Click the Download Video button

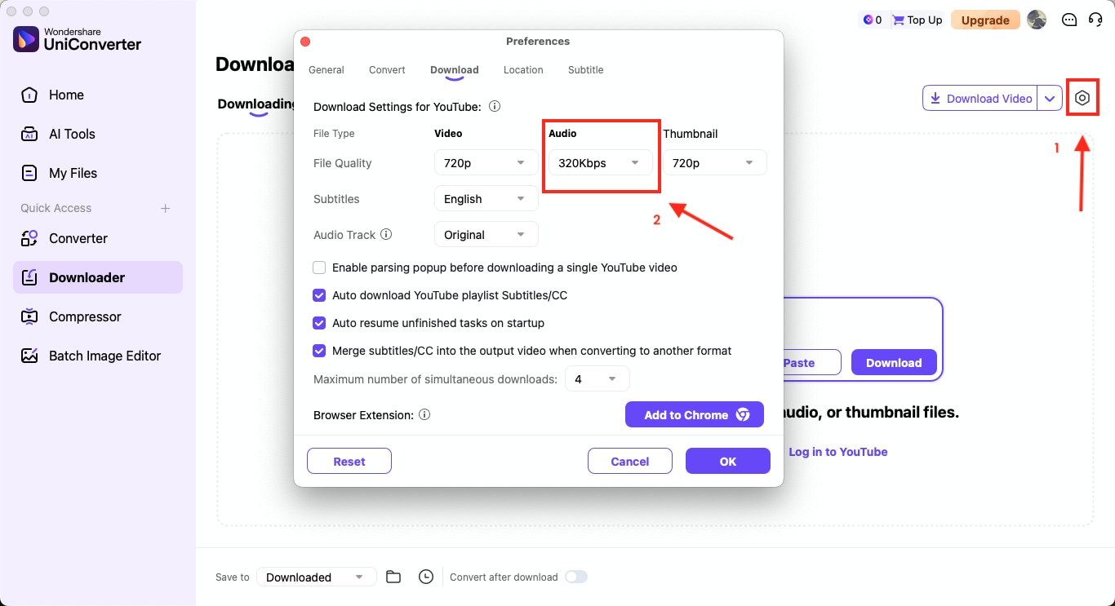pyautogui.click(x=980, y=99)
